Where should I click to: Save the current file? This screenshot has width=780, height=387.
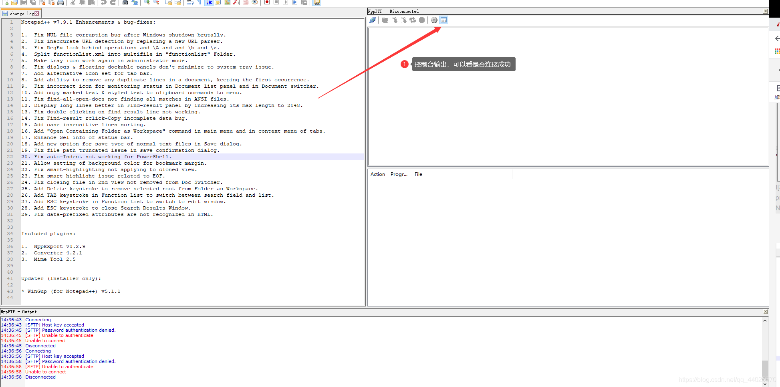pyautogui.click(x=24, y=2)
